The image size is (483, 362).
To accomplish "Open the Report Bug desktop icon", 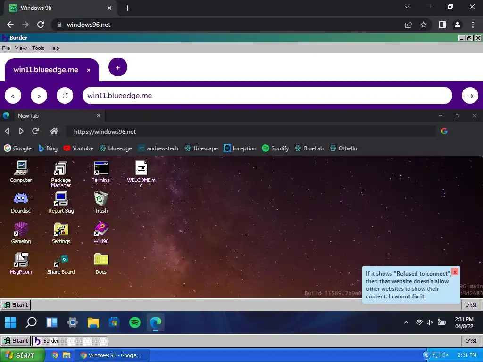I will click(61, 203).
